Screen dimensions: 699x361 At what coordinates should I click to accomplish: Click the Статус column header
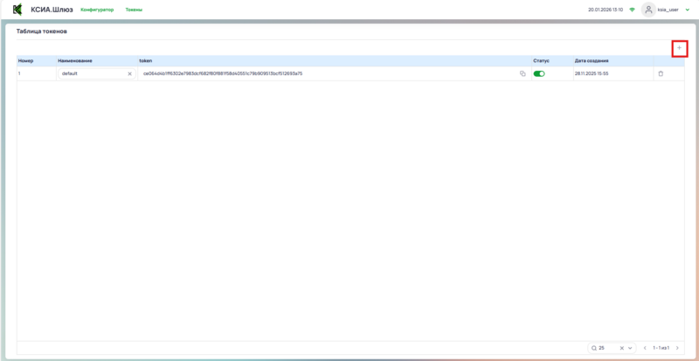pyautogui.click(x=541, y=60)
